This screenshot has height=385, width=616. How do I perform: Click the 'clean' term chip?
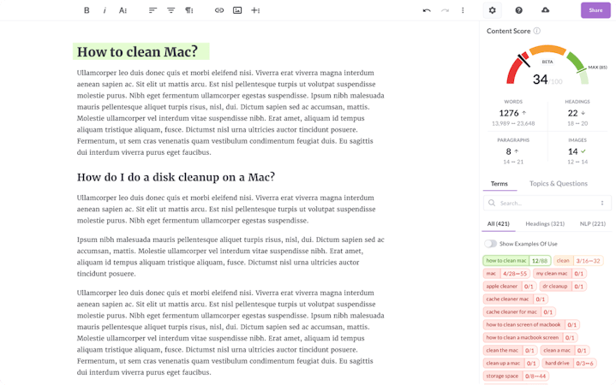point(578,261)
